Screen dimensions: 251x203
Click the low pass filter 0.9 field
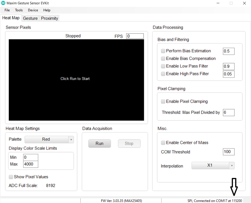[x=229, y=66]
